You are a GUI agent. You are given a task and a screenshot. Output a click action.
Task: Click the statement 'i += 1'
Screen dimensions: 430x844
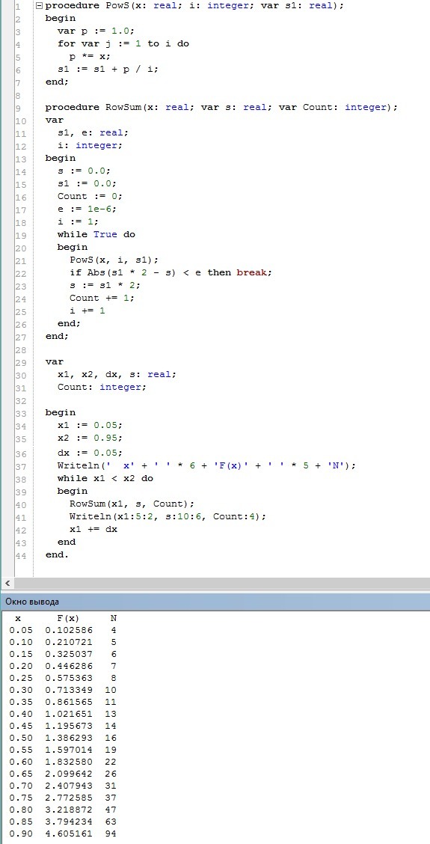87,311
